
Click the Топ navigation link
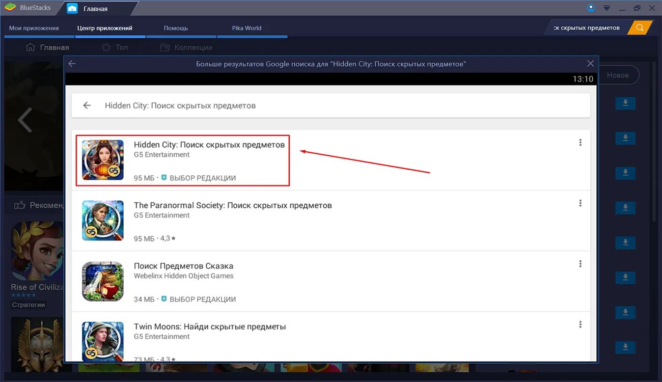tap(122, 47)
